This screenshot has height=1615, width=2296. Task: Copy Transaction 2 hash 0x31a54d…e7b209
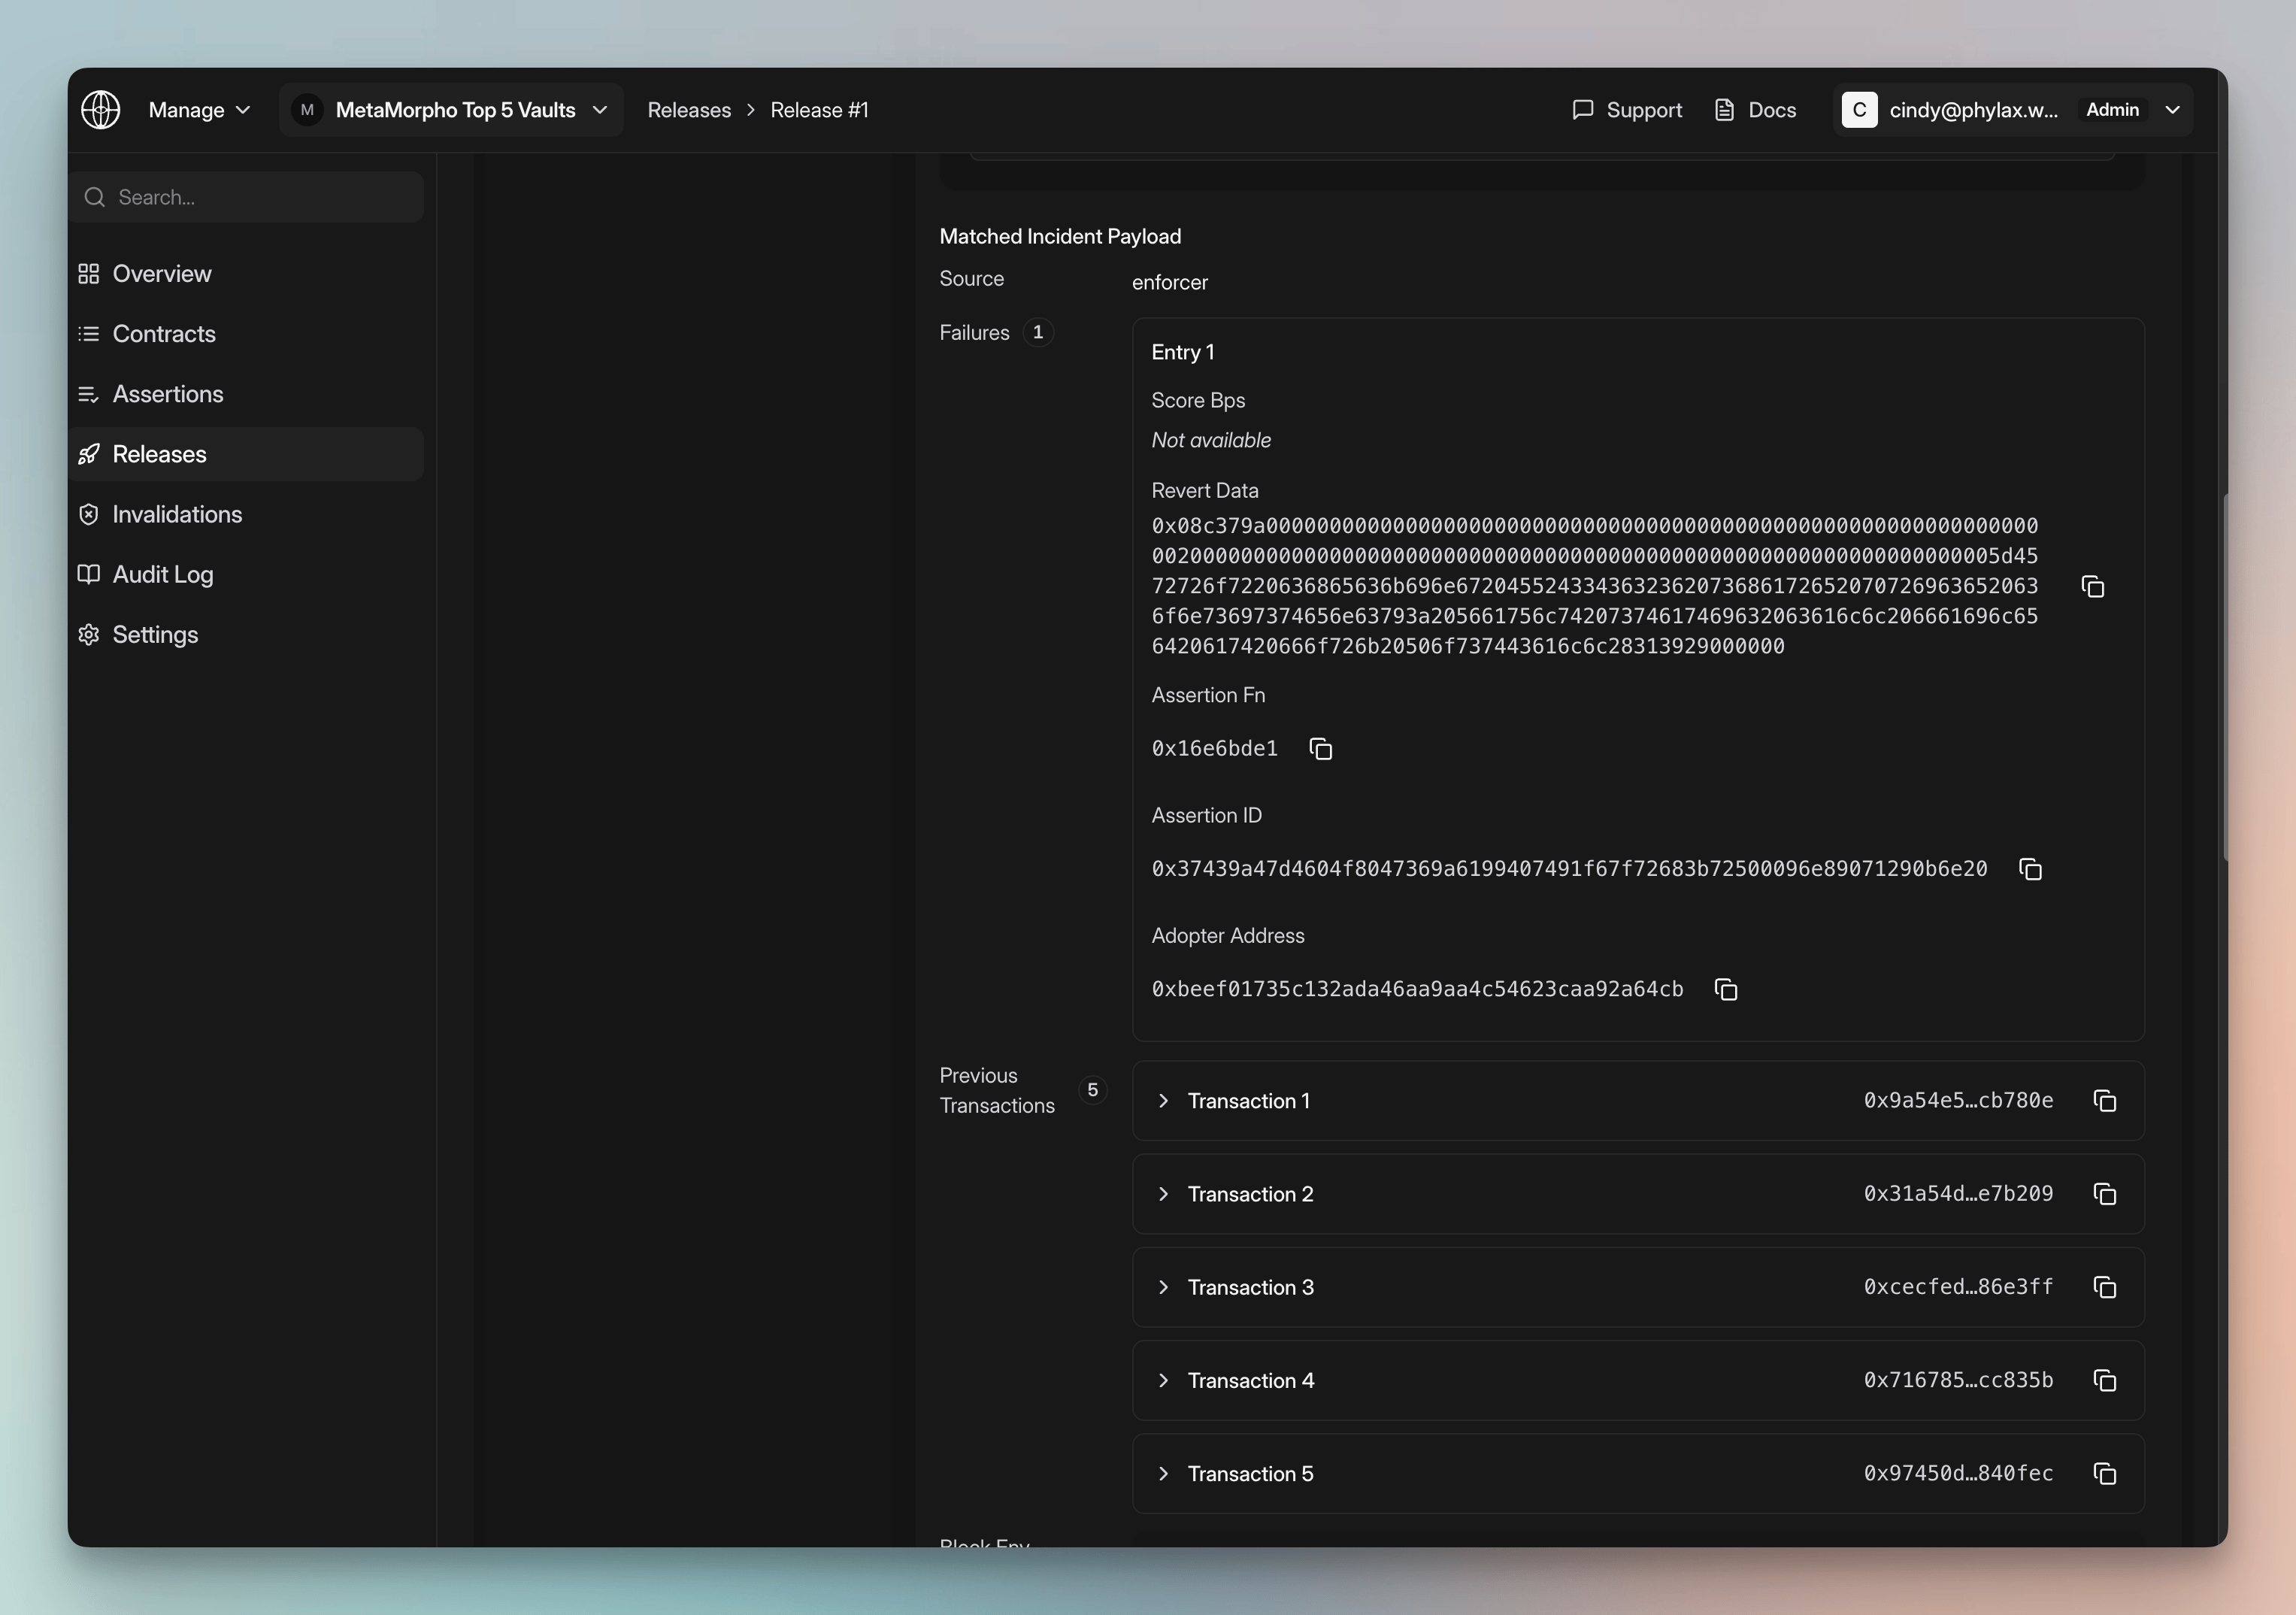[2104, 1194]
